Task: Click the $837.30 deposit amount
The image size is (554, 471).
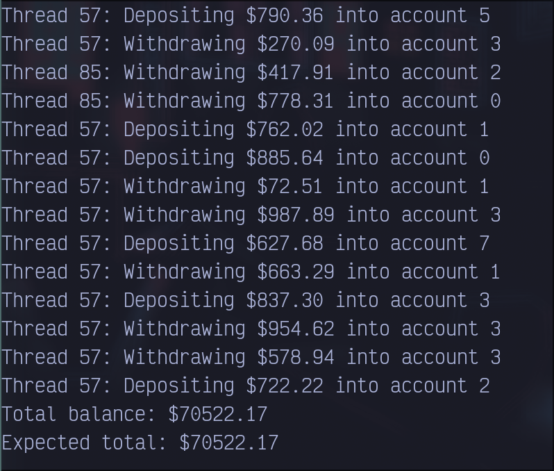Action: pyautogui.click(x=285, y=300)
